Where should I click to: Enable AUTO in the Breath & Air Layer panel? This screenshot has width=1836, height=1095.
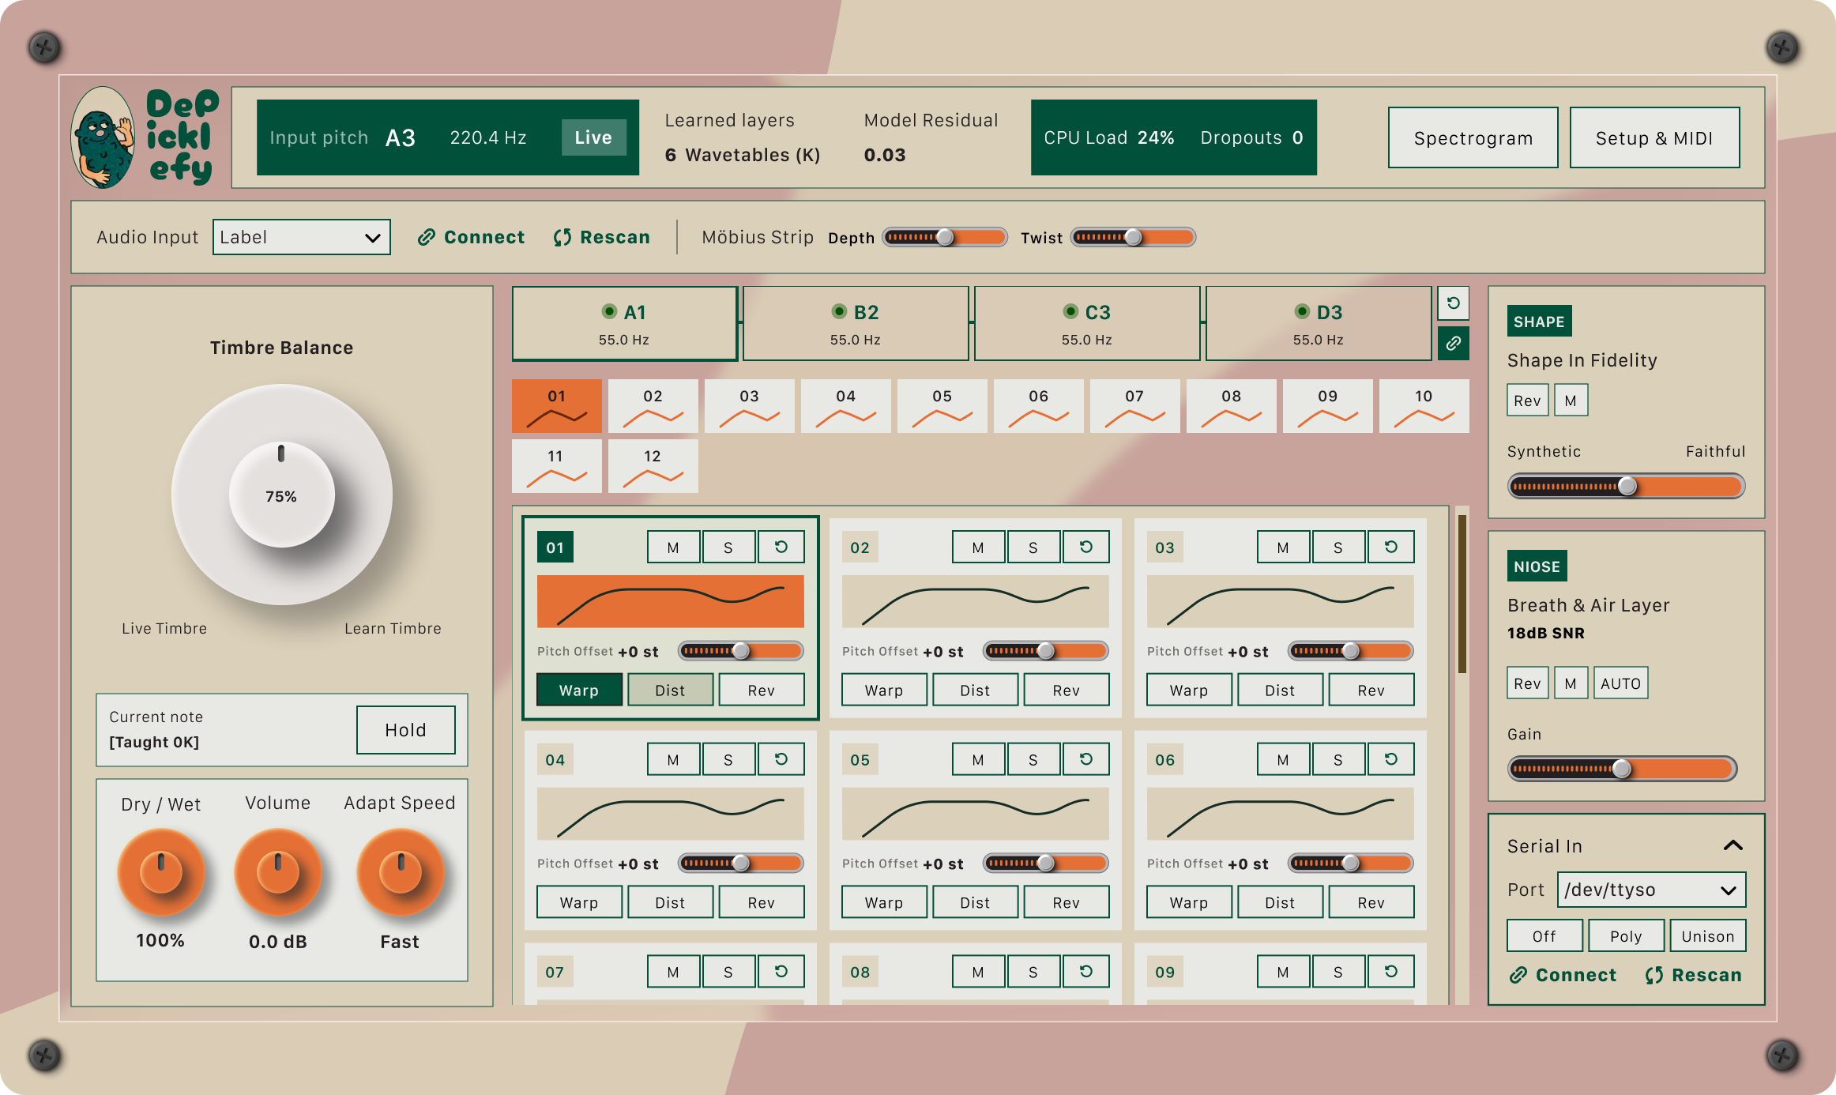1620,683
